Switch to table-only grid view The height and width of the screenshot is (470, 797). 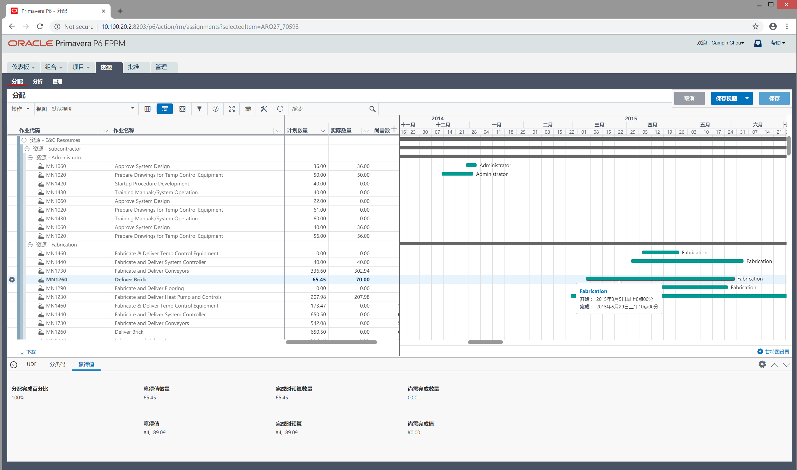(x=147, y=109)
